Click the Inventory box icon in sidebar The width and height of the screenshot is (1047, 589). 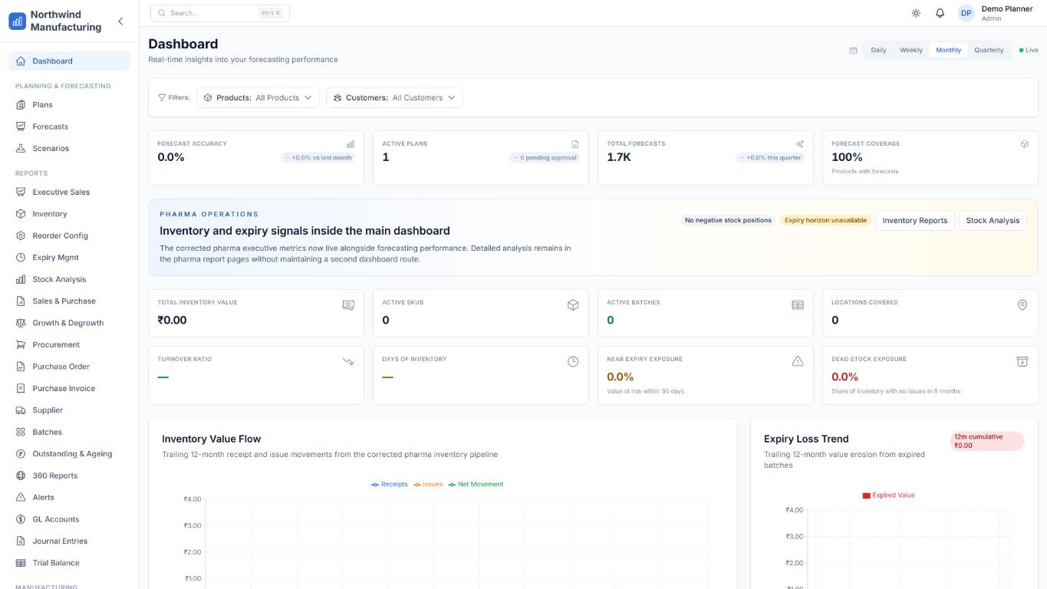tap(21, 214)
